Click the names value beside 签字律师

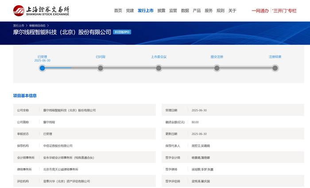coord(202,169)
